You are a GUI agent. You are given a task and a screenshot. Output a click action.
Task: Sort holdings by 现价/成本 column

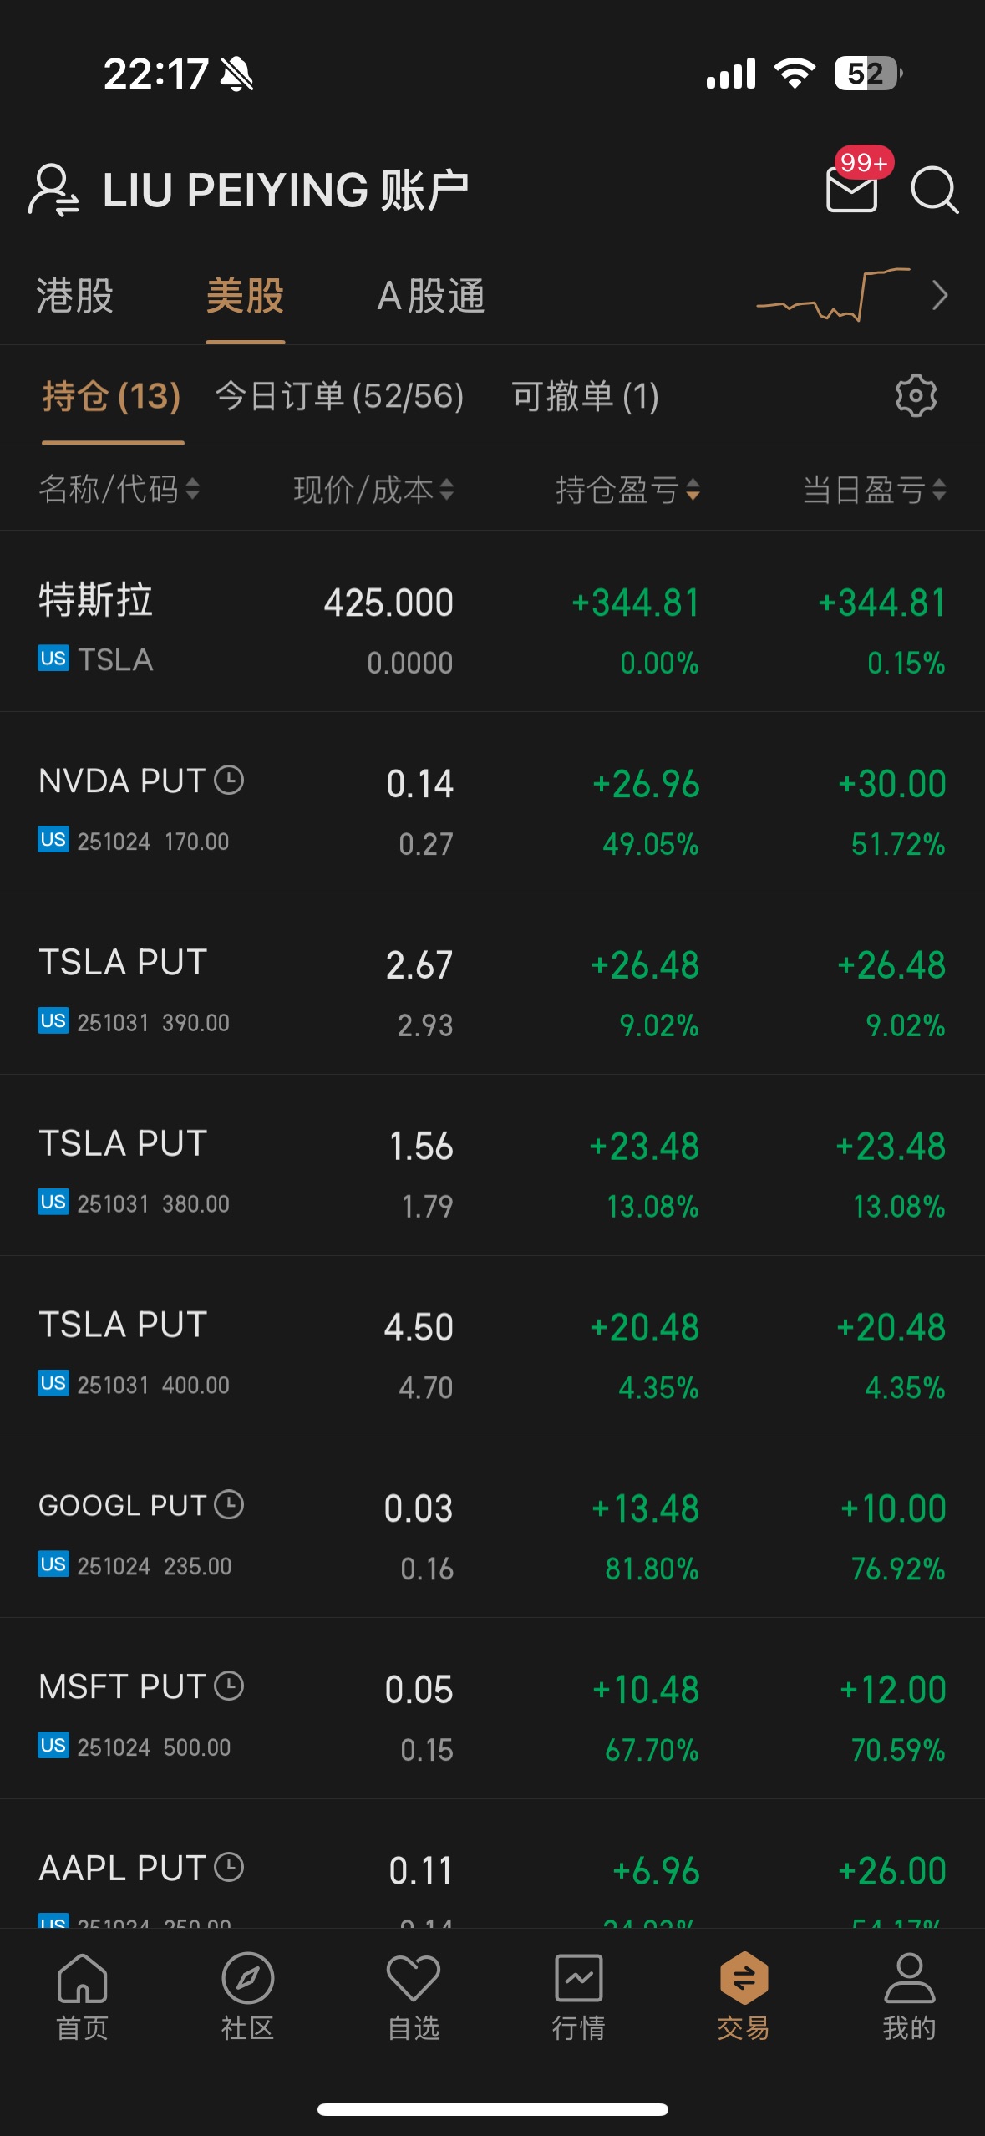click(373, 489)
